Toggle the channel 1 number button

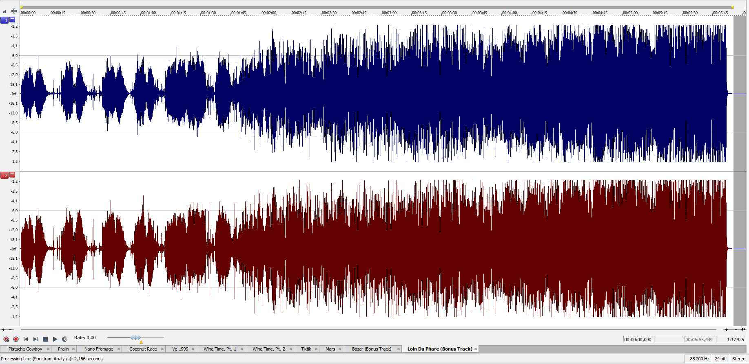[4, 20]
